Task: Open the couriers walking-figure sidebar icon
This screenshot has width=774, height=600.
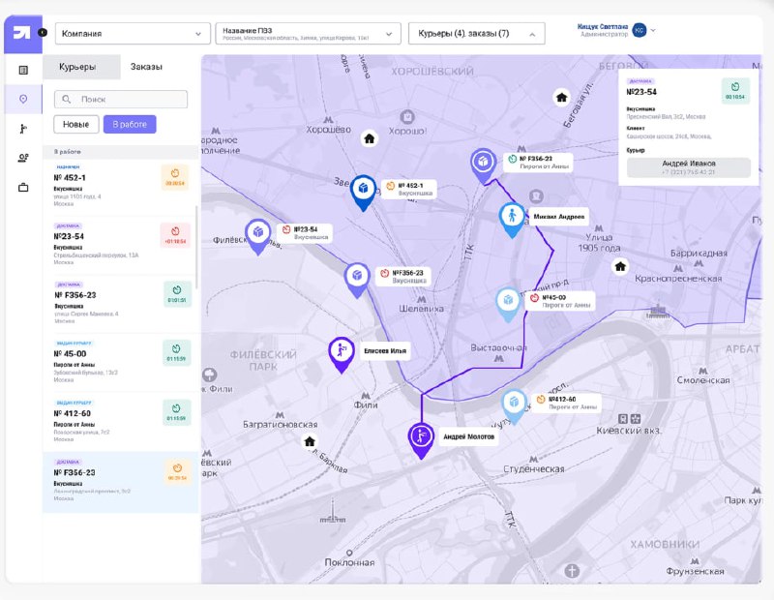Action: pyautogui.click(x=23, y=129)
